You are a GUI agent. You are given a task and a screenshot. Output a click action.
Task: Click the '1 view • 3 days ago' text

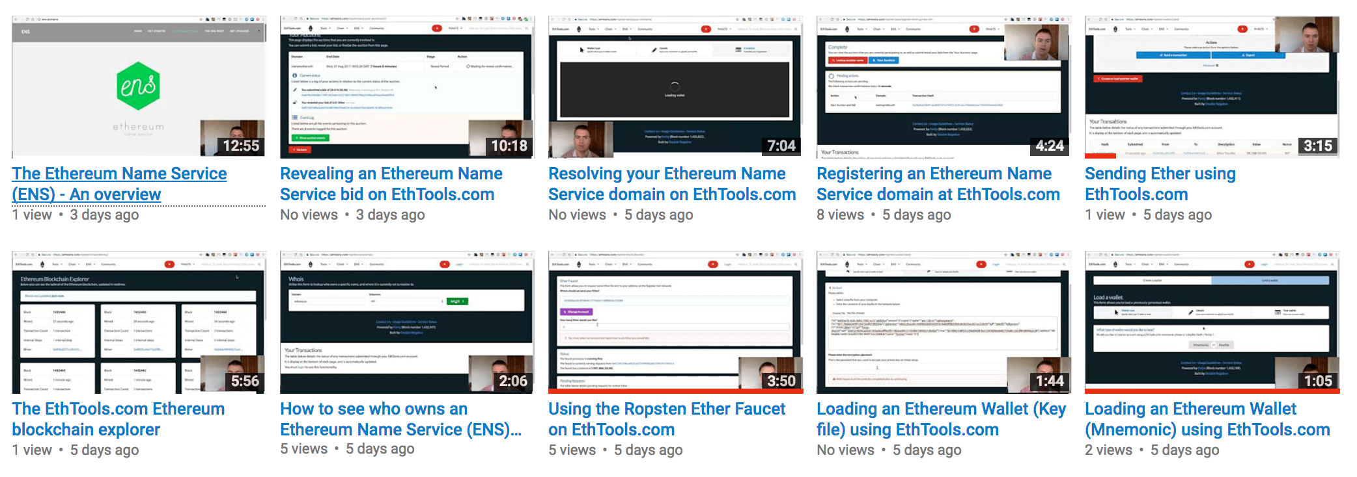[76, 215]
